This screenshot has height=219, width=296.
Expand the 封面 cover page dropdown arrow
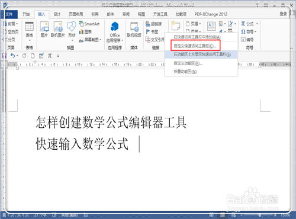coord(17,24)
